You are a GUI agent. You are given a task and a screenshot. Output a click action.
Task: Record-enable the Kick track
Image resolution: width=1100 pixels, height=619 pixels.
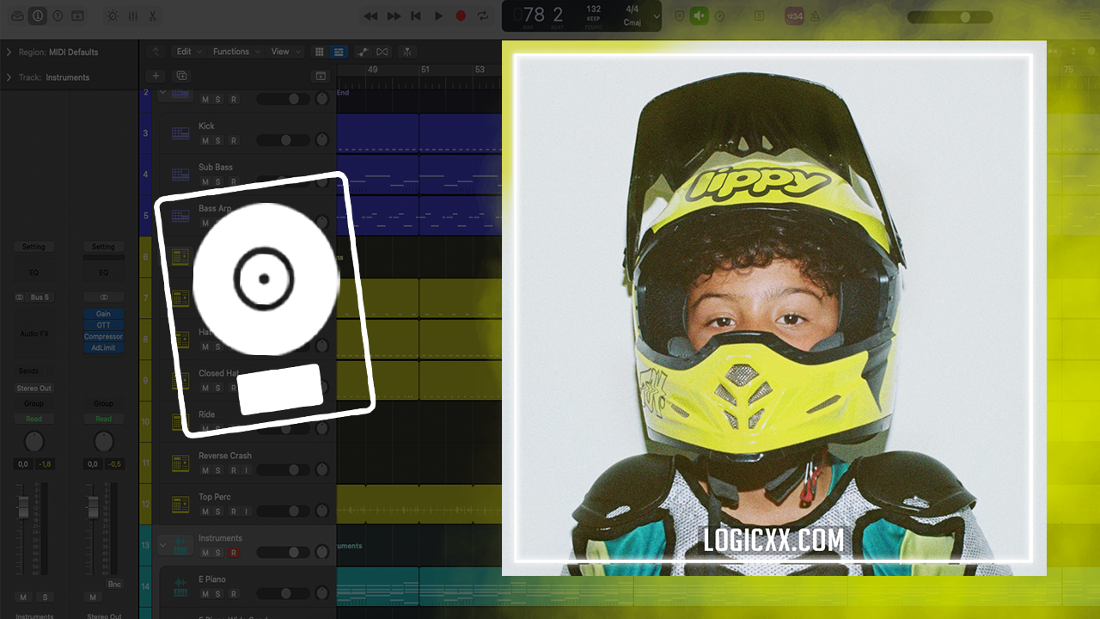(233, 140)
